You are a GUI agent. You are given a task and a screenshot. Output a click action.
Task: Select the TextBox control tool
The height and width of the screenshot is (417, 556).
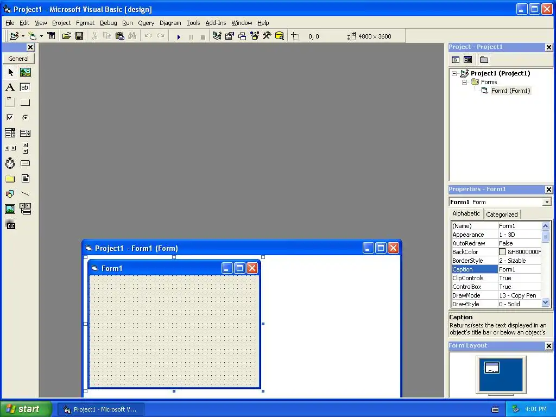[25, 87]
